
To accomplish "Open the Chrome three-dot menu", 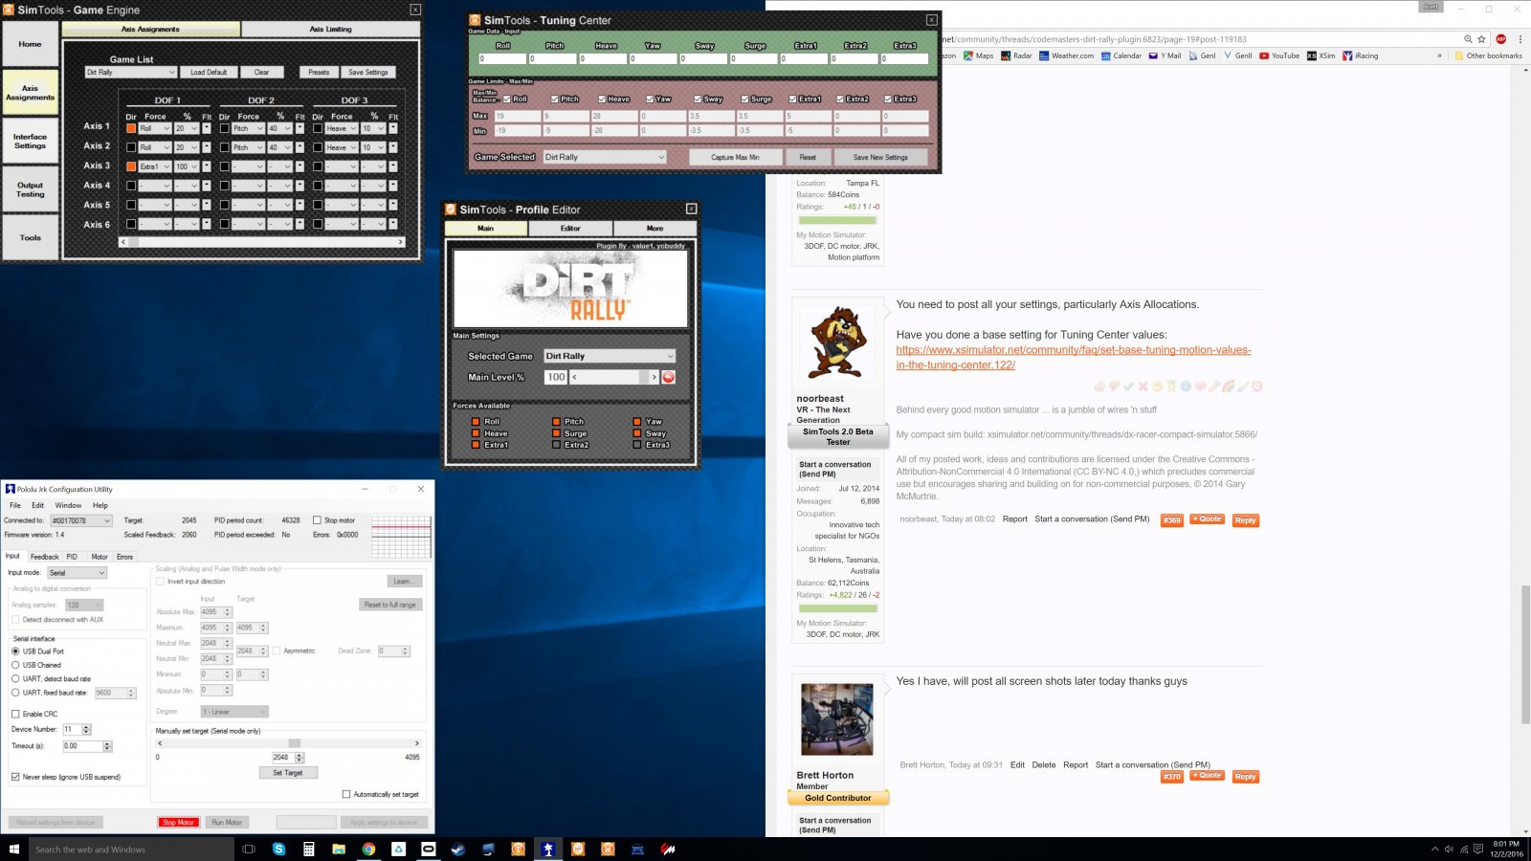I will (1520, 39).
